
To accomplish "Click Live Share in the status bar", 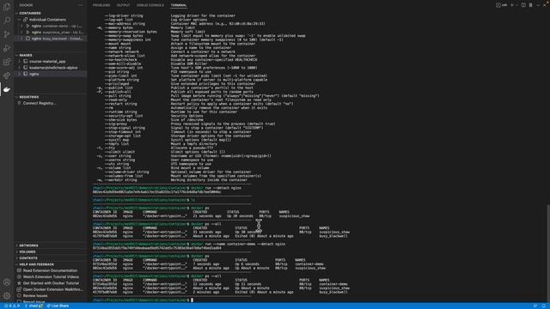I will coord(58,306).
